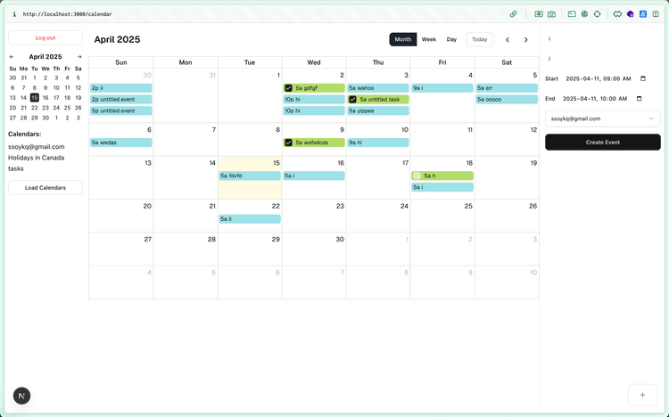Go to the previous month with the left chevron
This screenshot has width=669, height=417.
point(508,39)
